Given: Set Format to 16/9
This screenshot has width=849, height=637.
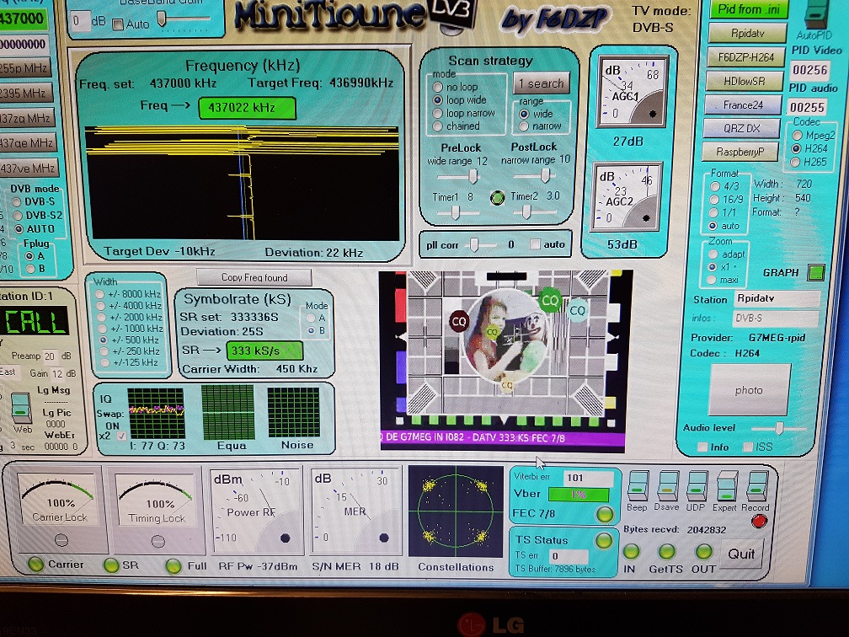Looking at the screenshot, I should [x=714, y=200].
